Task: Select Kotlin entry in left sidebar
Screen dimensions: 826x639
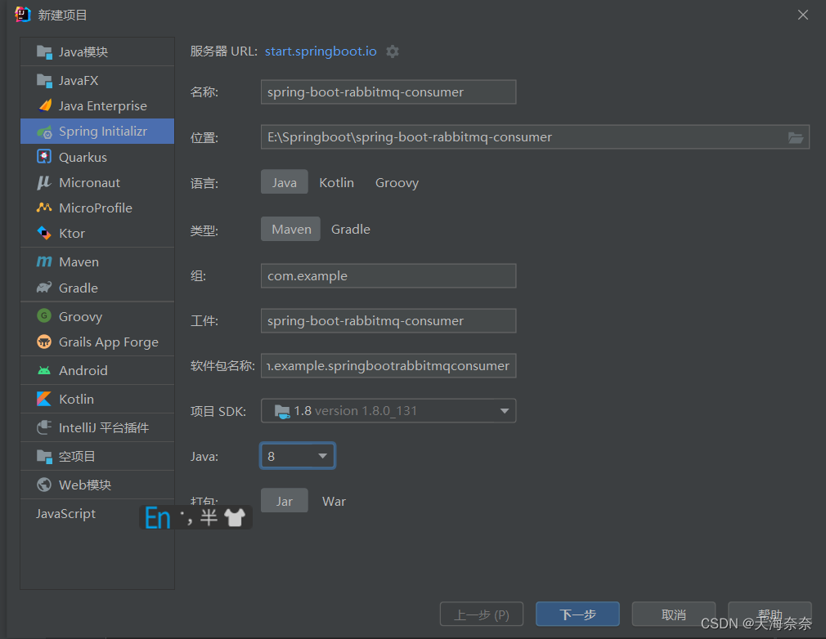Action: click(97, 399)
